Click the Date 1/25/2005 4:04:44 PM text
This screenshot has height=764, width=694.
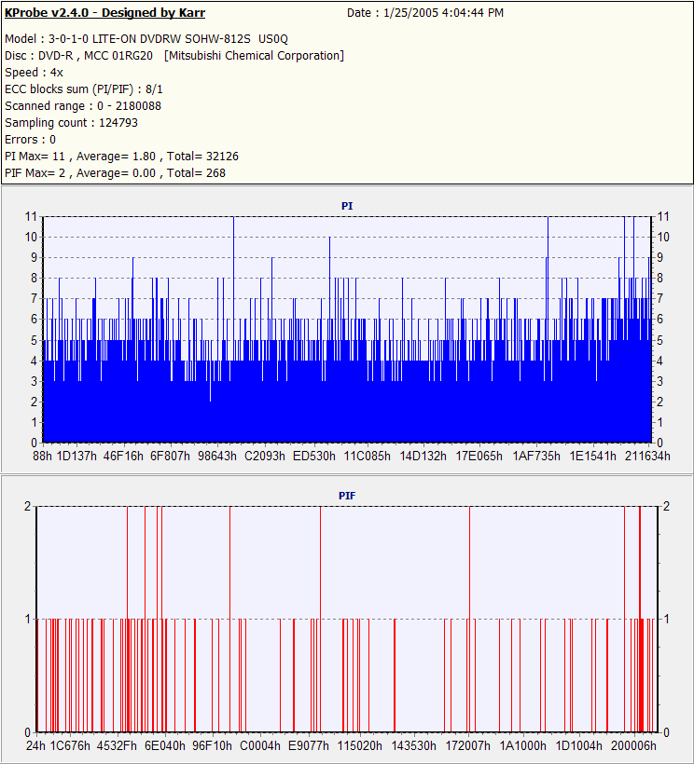424,13
